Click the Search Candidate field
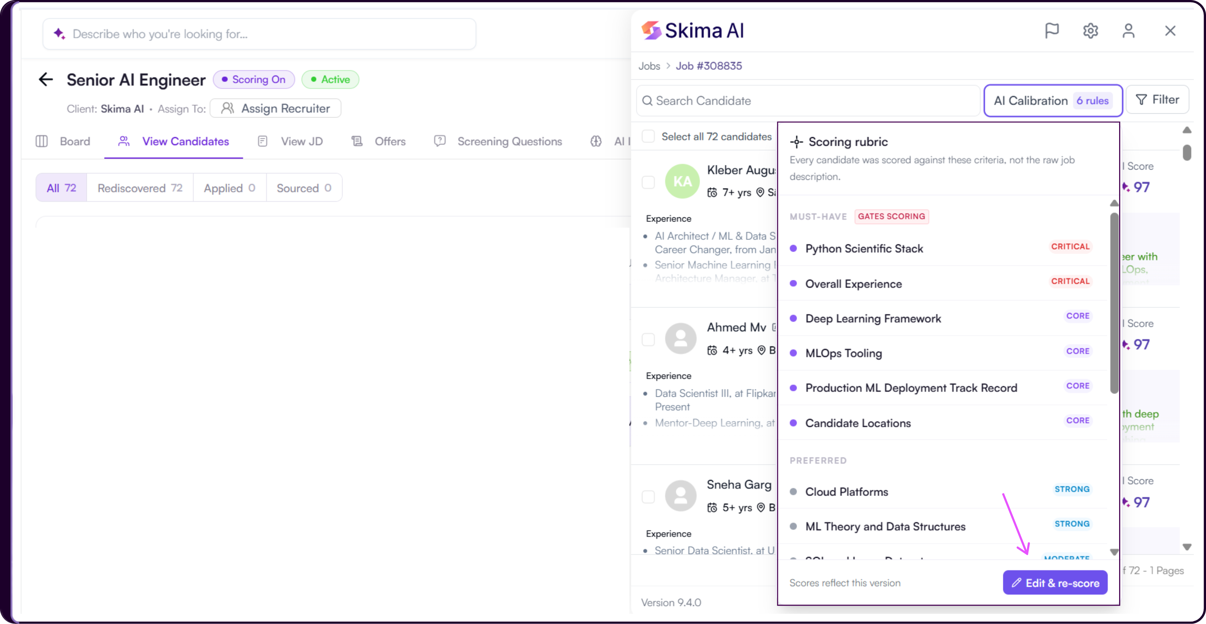The height and width of the screenshot is (624, 1206). coord(808,101)
